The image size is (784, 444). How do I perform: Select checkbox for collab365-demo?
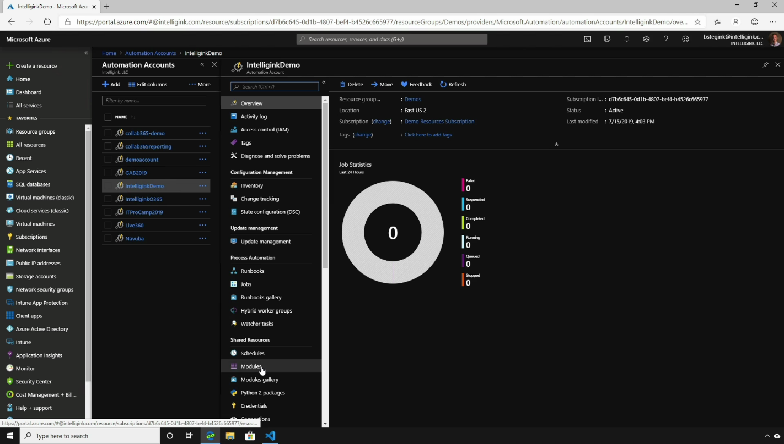click(108, 133)
